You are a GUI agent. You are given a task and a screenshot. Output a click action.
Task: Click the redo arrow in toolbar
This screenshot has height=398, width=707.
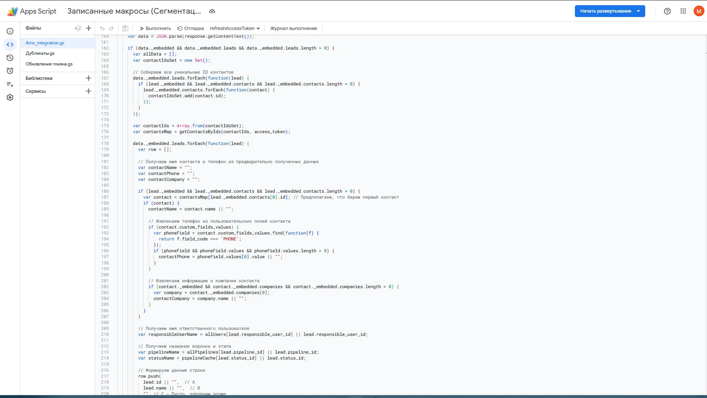pyautogui.click(x=111, y=28)
